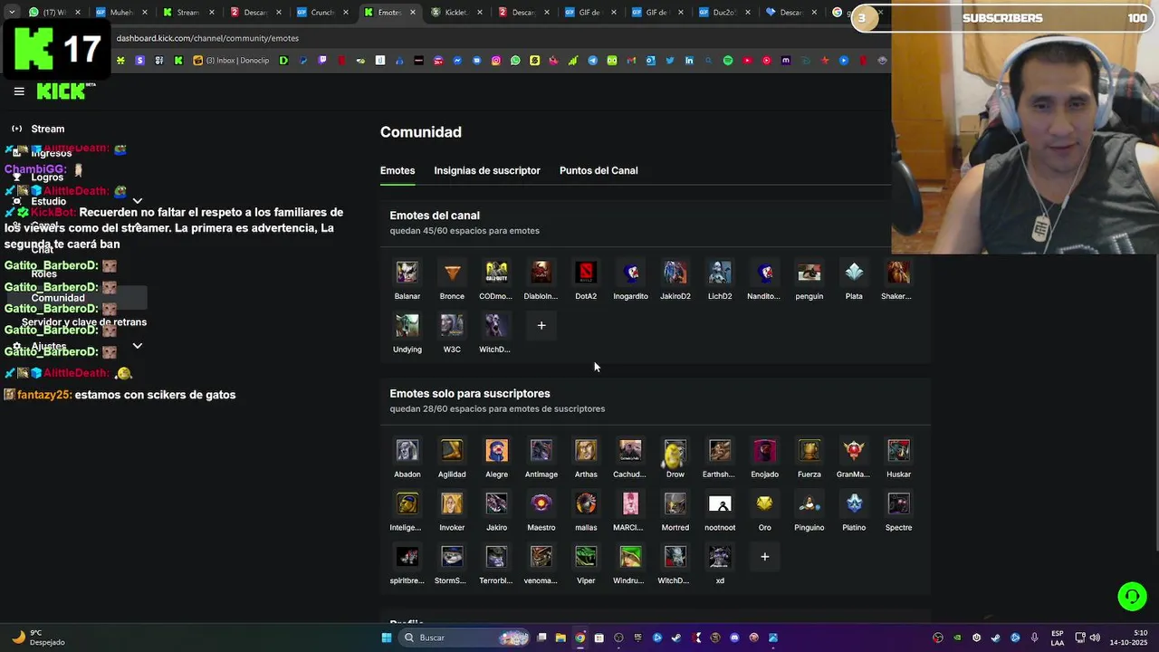
Task: Open the Spectre emote
Action: 898,503
